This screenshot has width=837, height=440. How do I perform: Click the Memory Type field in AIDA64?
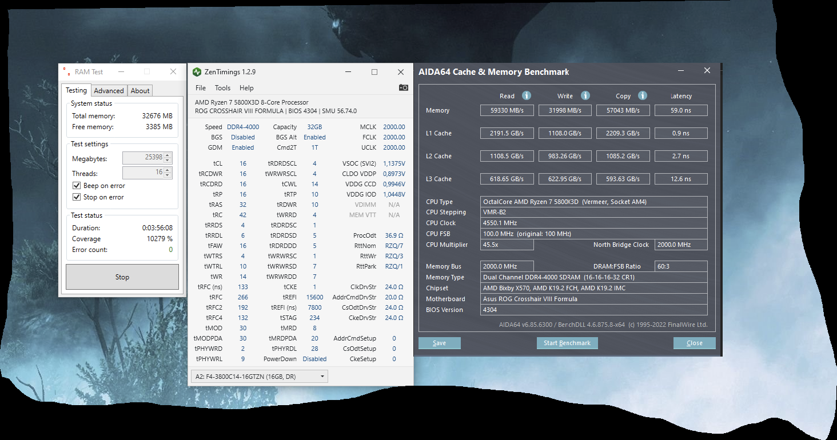click(x=594, y=277)
